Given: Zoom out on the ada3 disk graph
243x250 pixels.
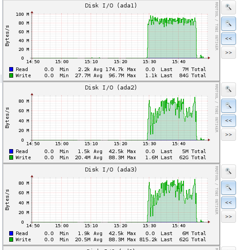Looking at the screenshot, I should (x=229, y=188).
